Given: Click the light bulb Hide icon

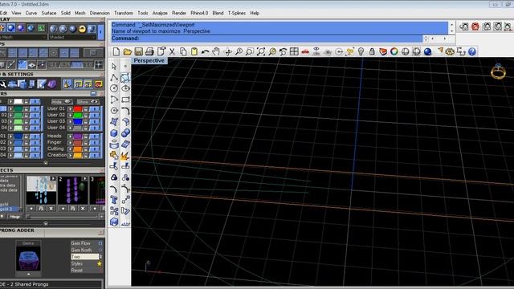Looking at the screenshot, I should pyautogui.click(x=361, y=51).
